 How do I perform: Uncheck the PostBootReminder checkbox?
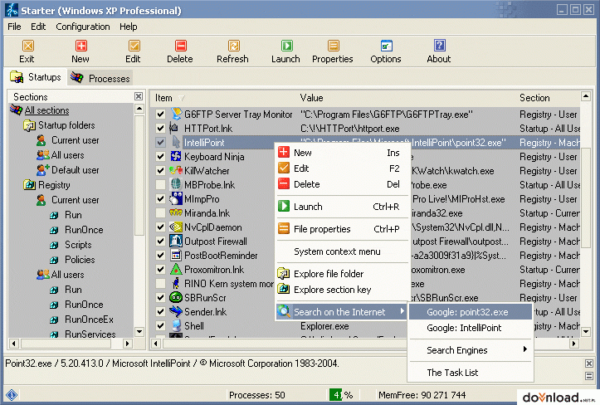pyautogui.click(x=161, y=255)
